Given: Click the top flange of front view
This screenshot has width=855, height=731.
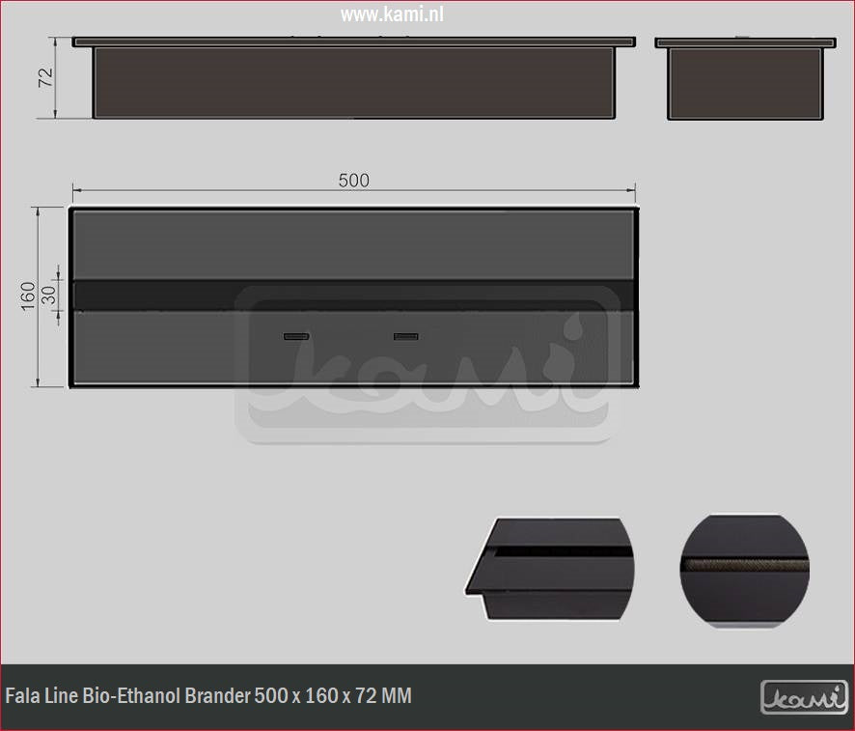Looking at the screenshot, I should pyautogui.click(x=353, y=42).
